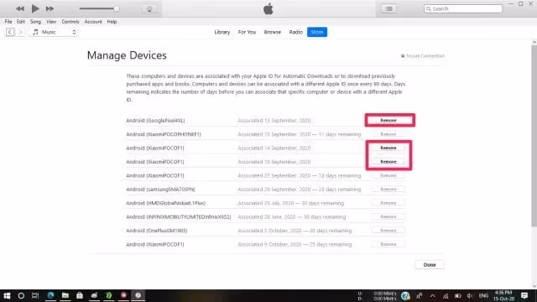
Task: Go forward with the forward arrow
Action: (x=20, y=32)
